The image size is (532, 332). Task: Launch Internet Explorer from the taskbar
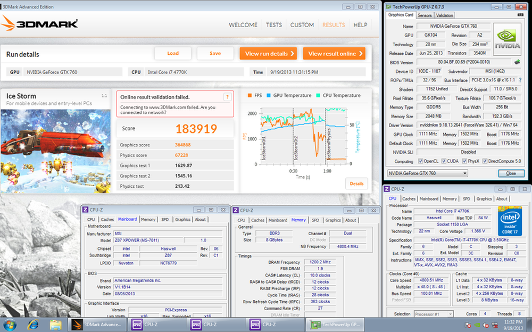click(x=33, y=325)
